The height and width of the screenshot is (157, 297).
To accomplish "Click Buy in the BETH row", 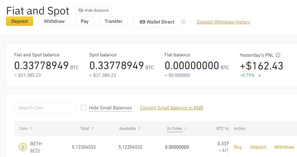I will (x=238, y=147).
